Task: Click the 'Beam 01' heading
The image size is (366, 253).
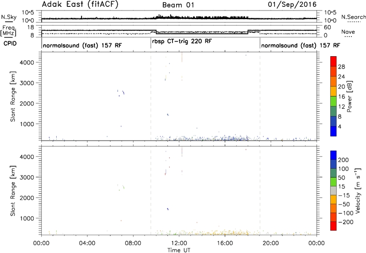Action: [178, 5]
